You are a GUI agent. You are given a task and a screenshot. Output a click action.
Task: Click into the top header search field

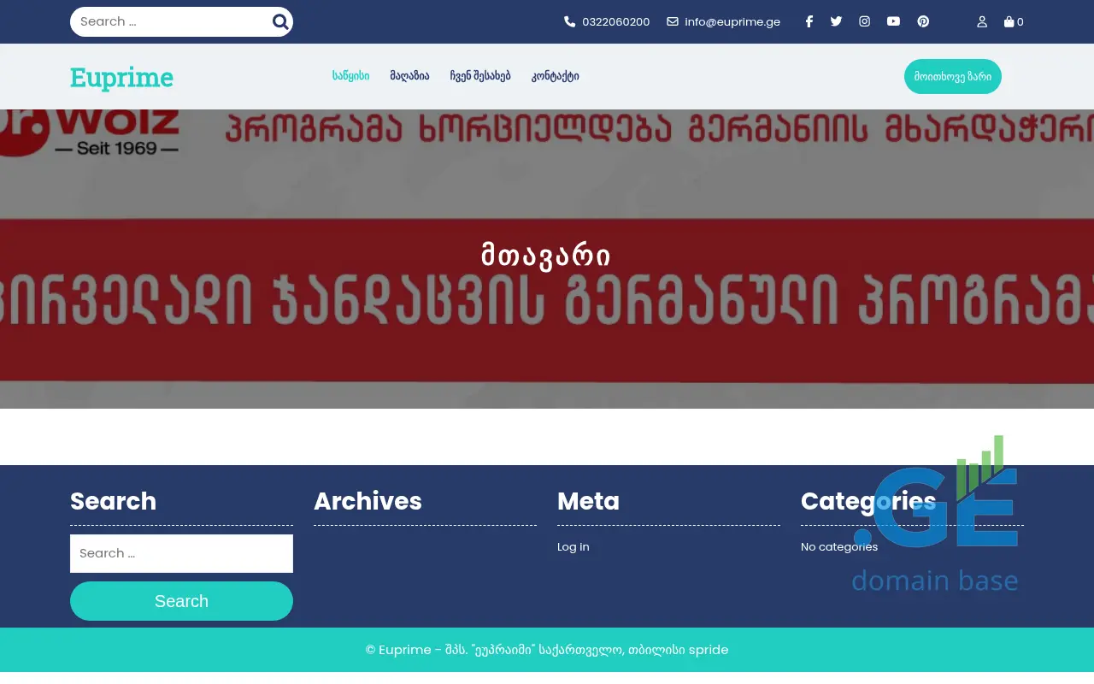[x=171, y=22]
